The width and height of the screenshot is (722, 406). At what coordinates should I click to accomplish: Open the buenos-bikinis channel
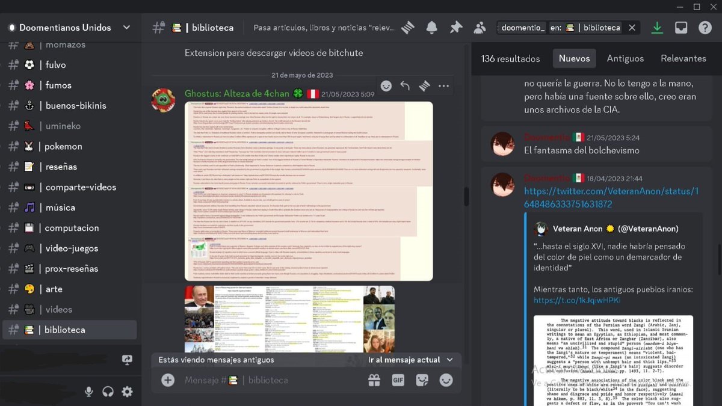tap(70, 106)
